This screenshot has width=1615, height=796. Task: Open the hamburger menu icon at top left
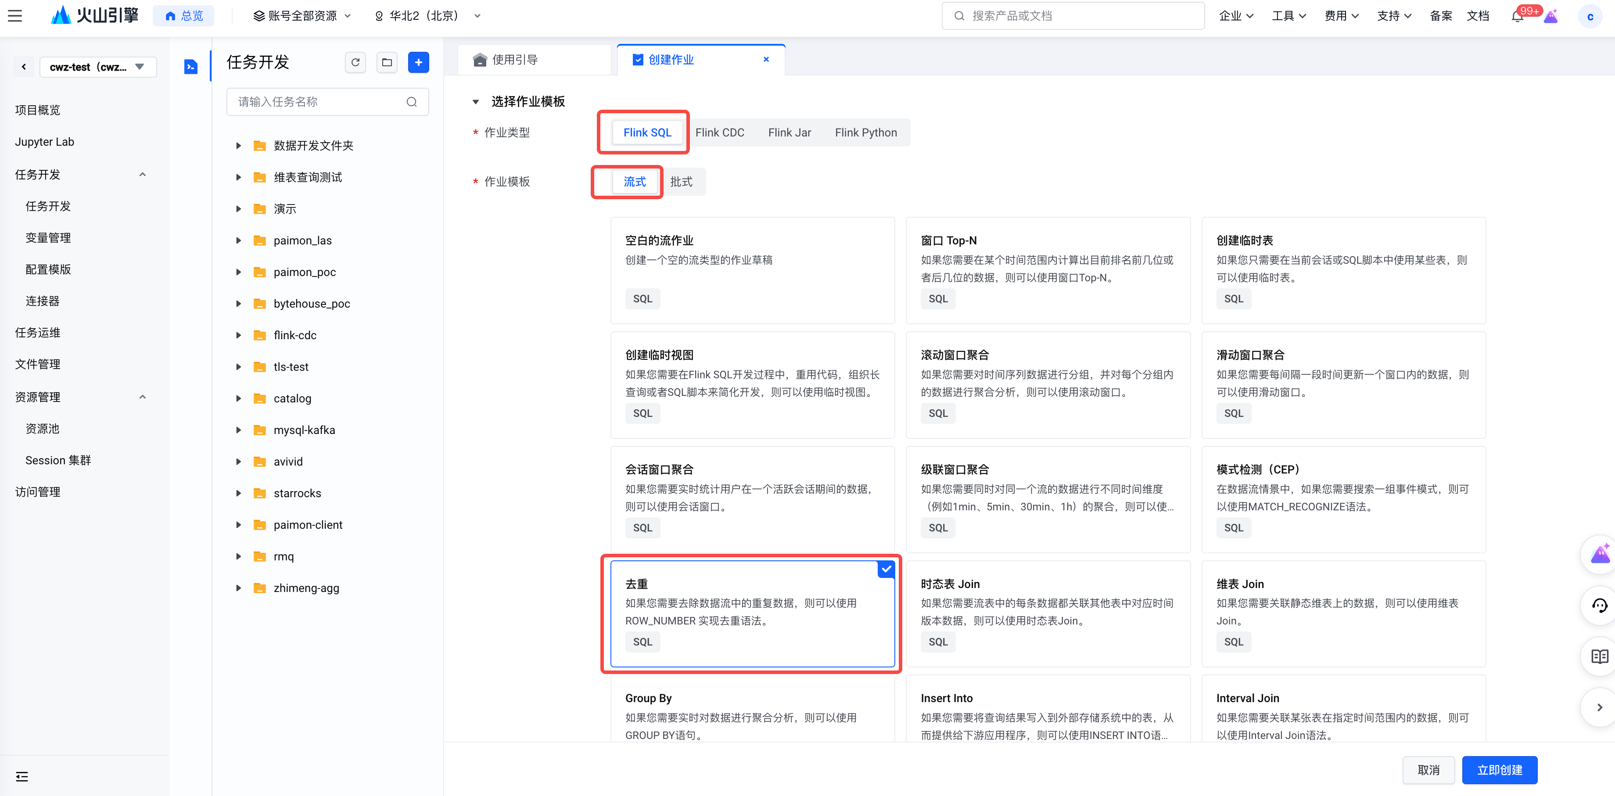click(15, 16)
